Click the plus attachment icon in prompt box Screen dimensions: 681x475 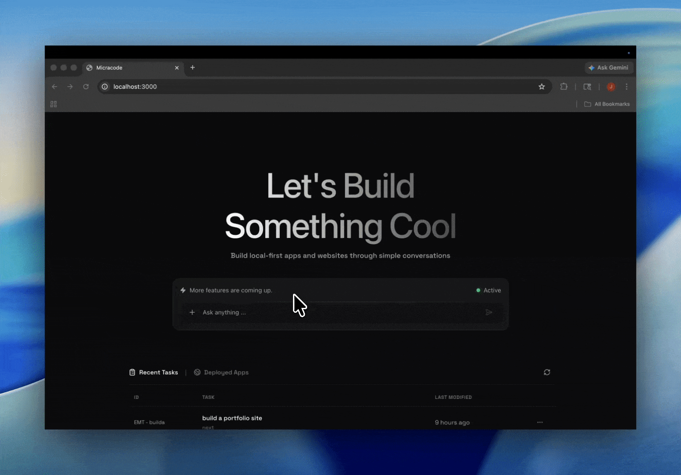[192, 312]
